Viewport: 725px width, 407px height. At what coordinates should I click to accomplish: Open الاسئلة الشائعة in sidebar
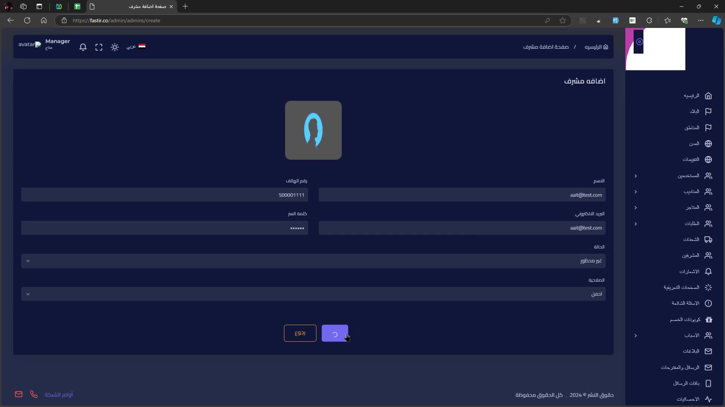coord(685,303)
